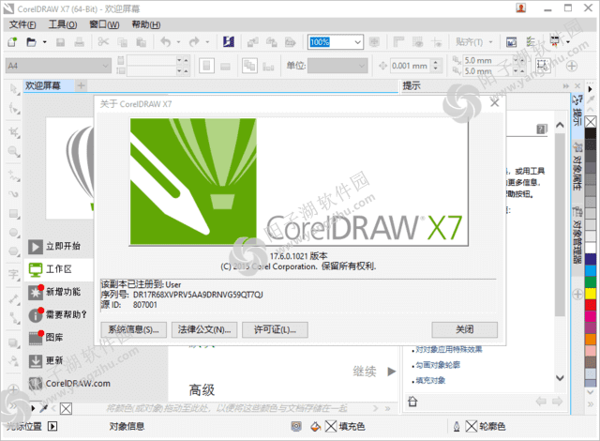The image size is (600, 441).
Task: Open the Undo history dropdown arrow
Action: pyautogui.click(x=178, y=41)
